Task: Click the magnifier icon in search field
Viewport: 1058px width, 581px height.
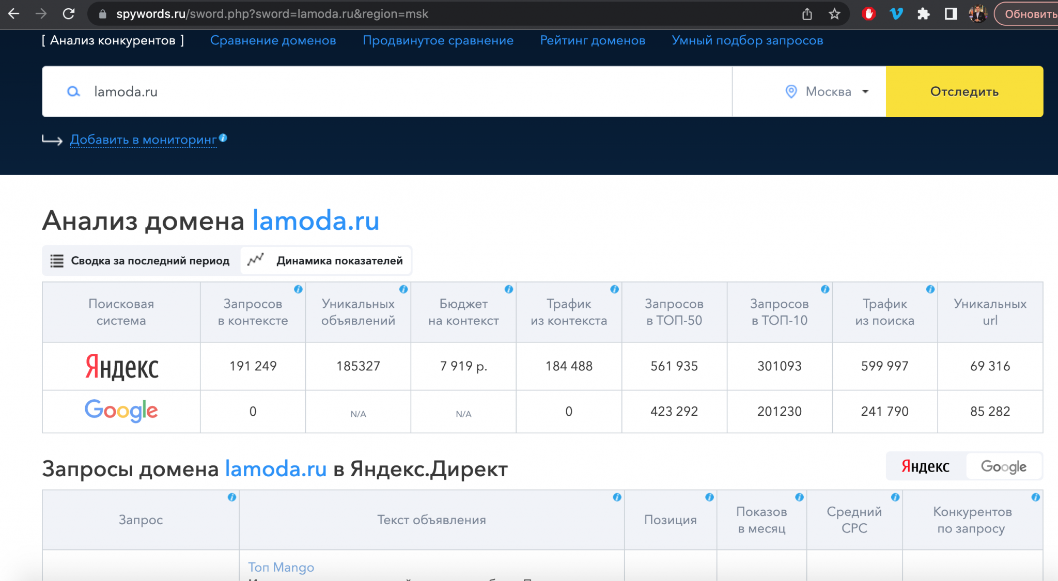Action: click(73, 91)
